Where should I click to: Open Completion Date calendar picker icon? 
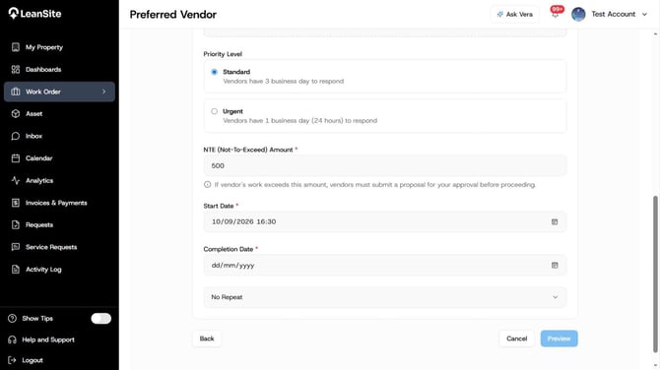pyautogui.click(x=555, y=266)
